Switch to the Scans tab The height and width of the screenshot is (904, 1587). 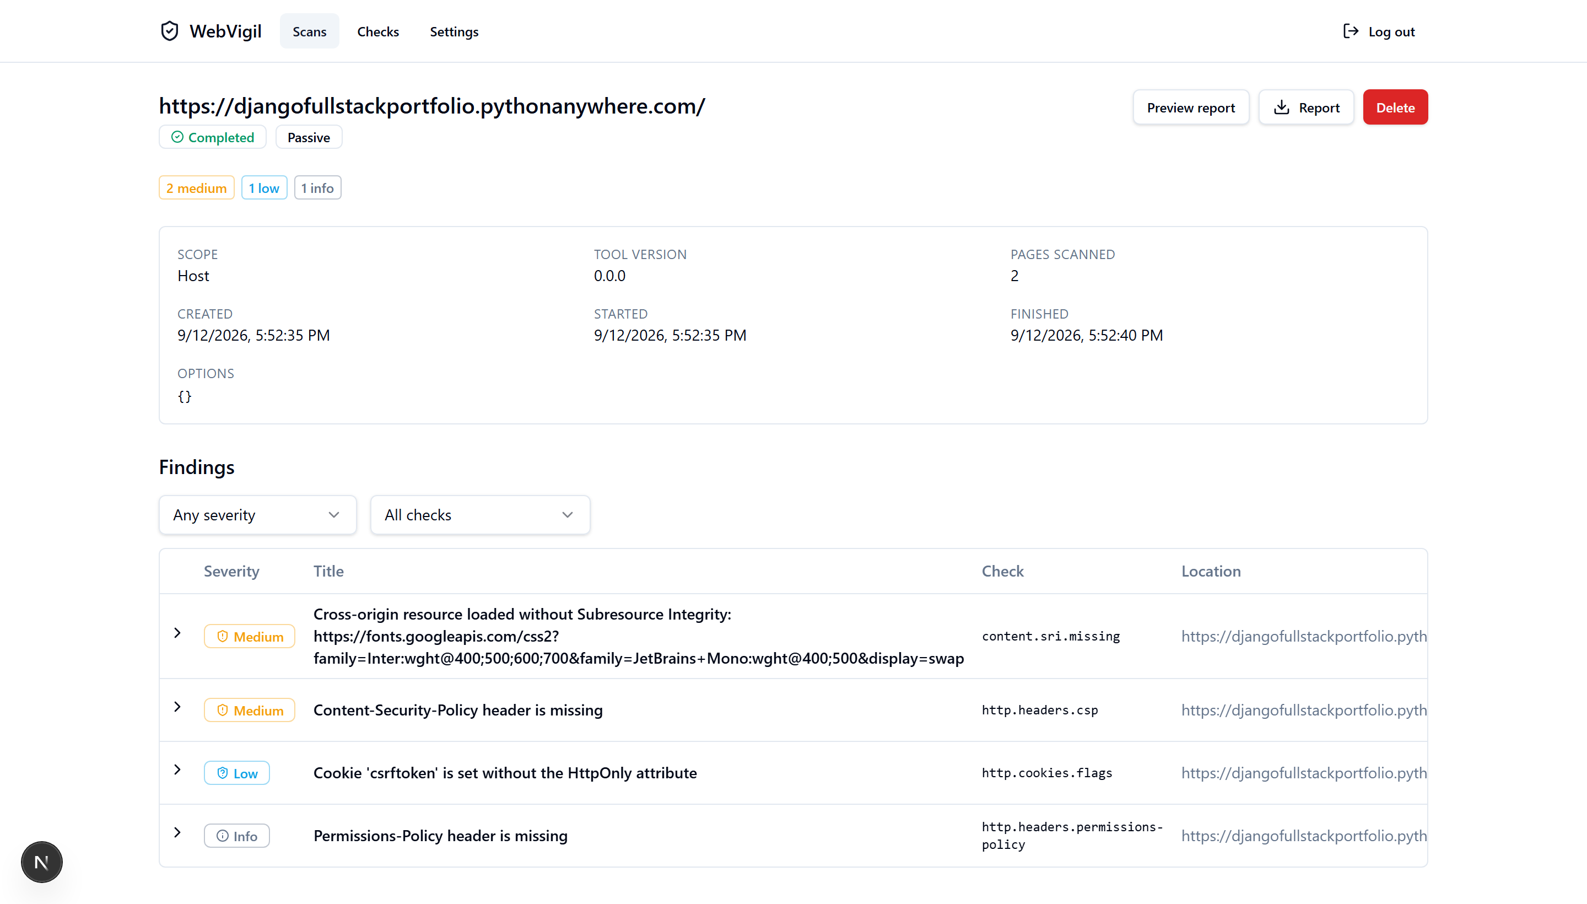pos(309,31)
